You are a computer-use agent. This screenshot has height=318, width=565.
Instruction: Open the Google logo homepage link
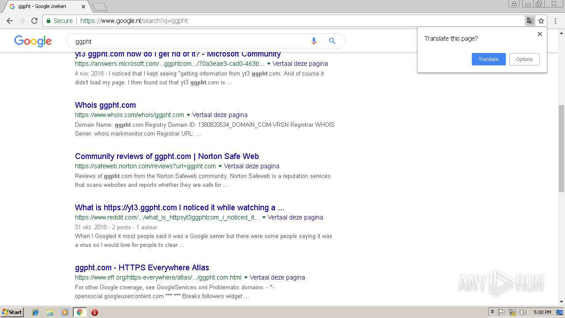pos(33,41)
